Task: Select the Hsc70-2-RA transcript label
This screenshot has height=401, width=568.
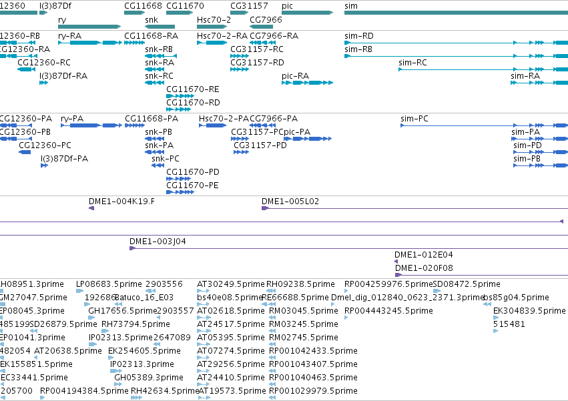Action: [222, 36]
